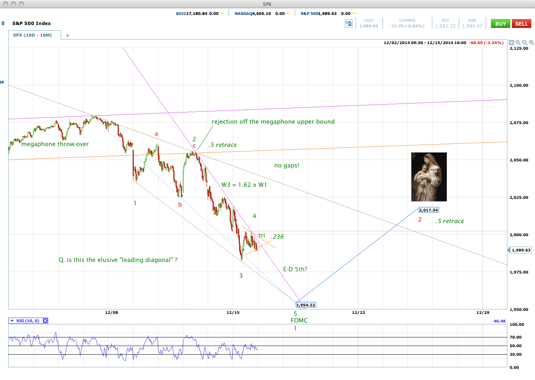Click the RSI reading 40.48

click(499, 321)
